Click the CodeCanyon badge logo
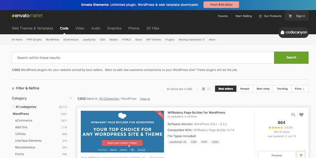This screenshot has width=316, height=158. coord(294,32)
